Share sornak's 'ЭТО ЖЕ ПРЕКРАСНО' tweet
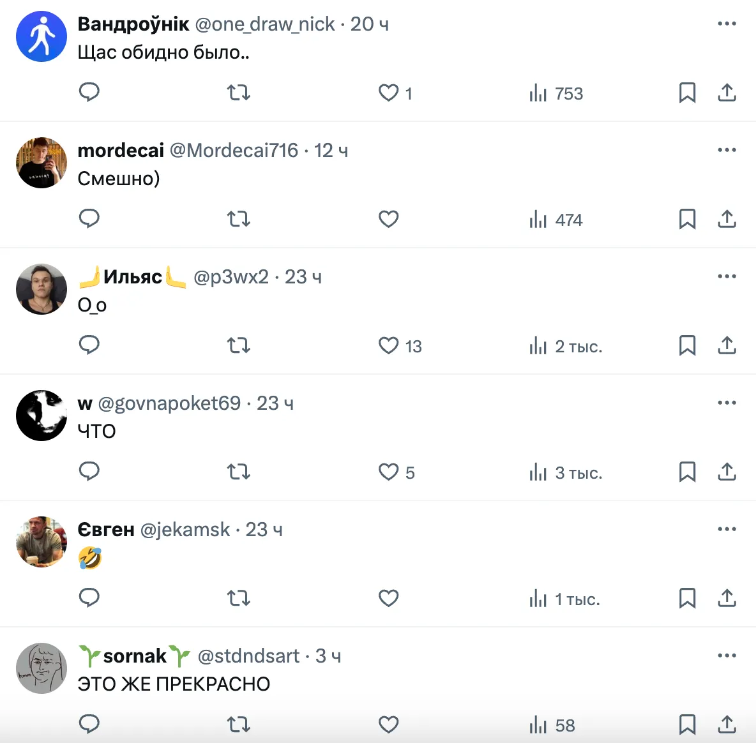 click(x=727, y=724)
